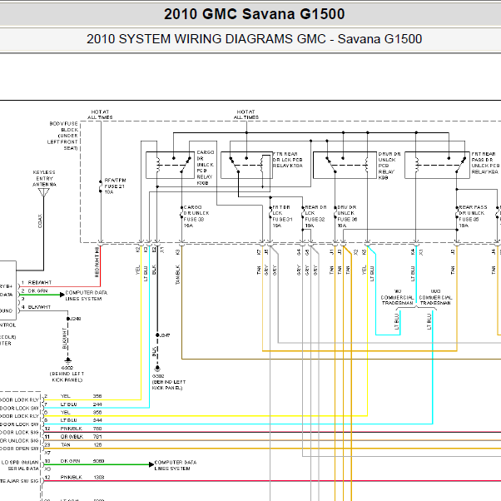This screenshot has height=501, width=501.
Task: Click the arrowhead on the DK GRN 5060 wire
Action: point(151,464)
